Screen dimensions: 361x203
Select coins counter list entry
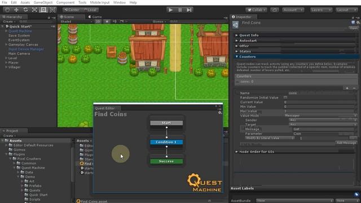coord(296,81)
